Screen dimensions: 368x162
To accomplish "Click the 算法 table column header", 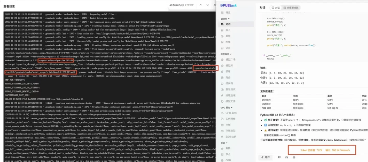I will point(263,96).
